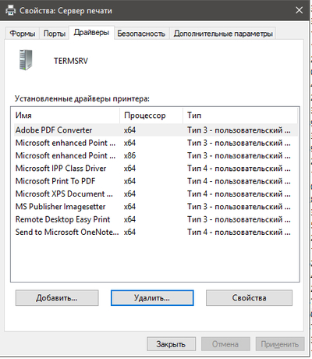Image resolution: width=312 pixels, height=359 pixels.
Task: Select Adobe PDF Converter driver row
Action: [x=155, y=130]
